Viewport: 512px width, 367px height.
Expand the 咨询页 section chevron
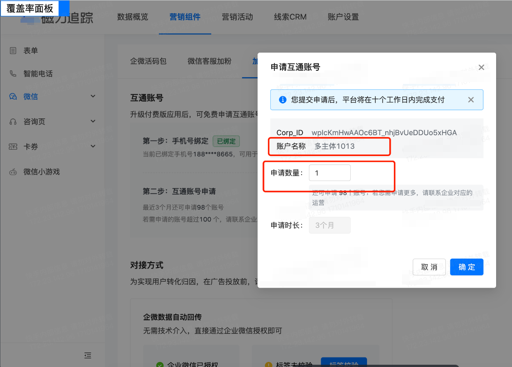tap(93, 121)
